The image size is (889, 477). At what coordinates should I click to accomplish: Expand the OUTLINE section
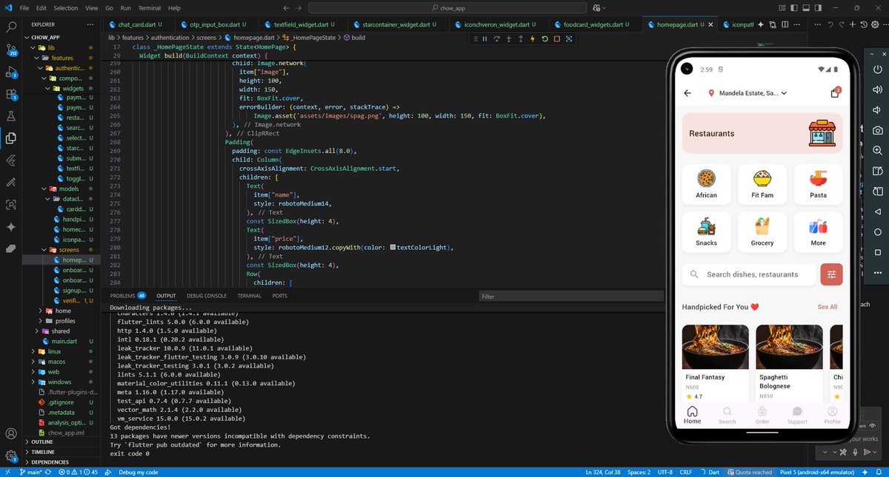point(63,442)
